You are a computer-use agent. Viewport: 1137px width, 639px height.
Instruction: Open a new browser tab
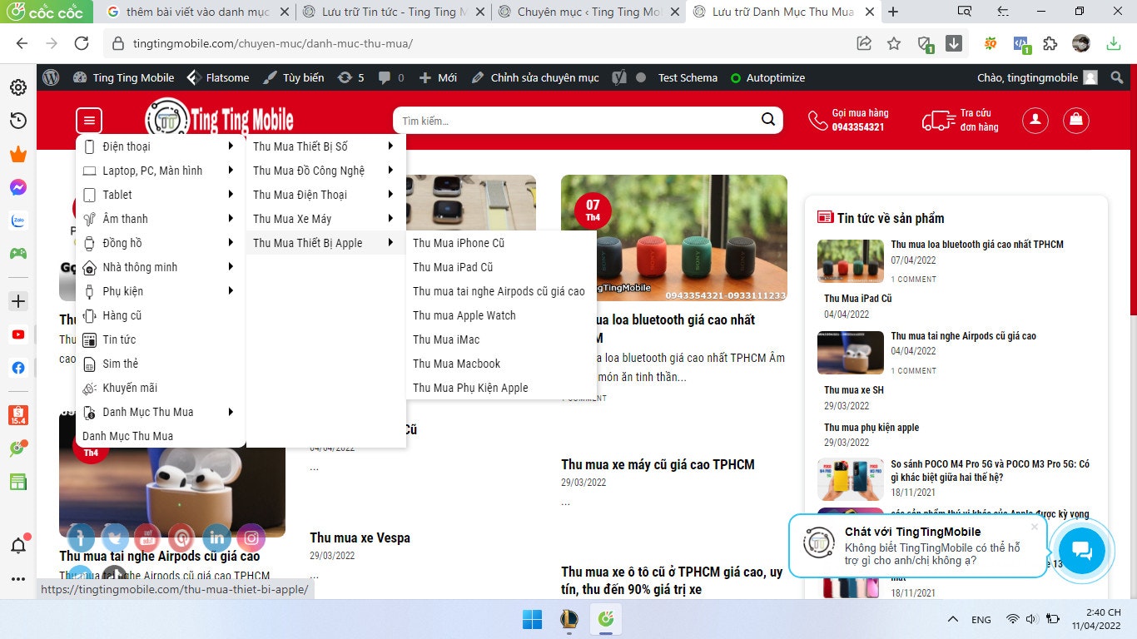[893, 12]
